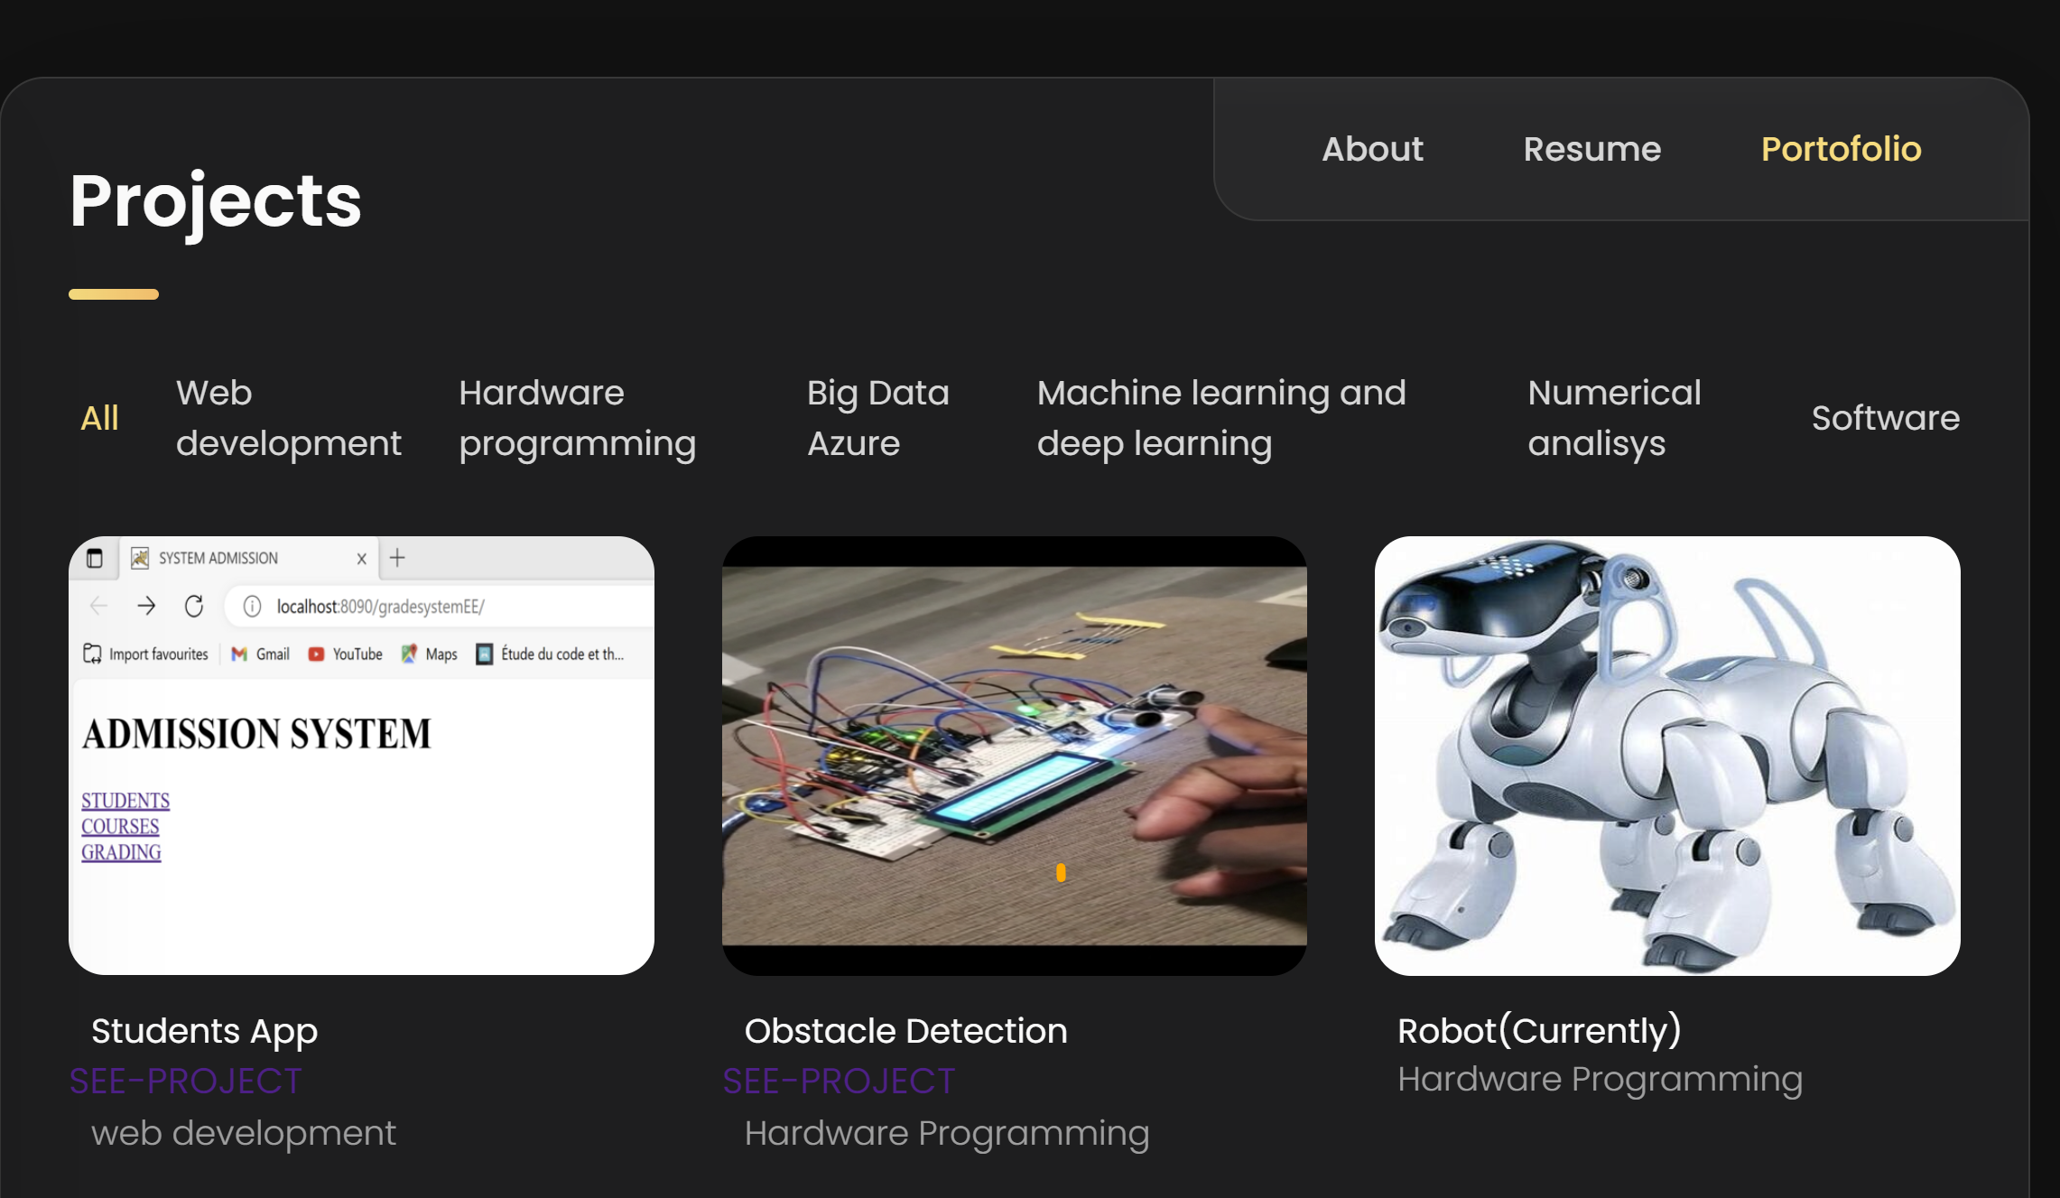Viewport: 2060px width, 1198px height.
Task: Click the tab overview icon in the browser preview
Action: tap(94, 558)
